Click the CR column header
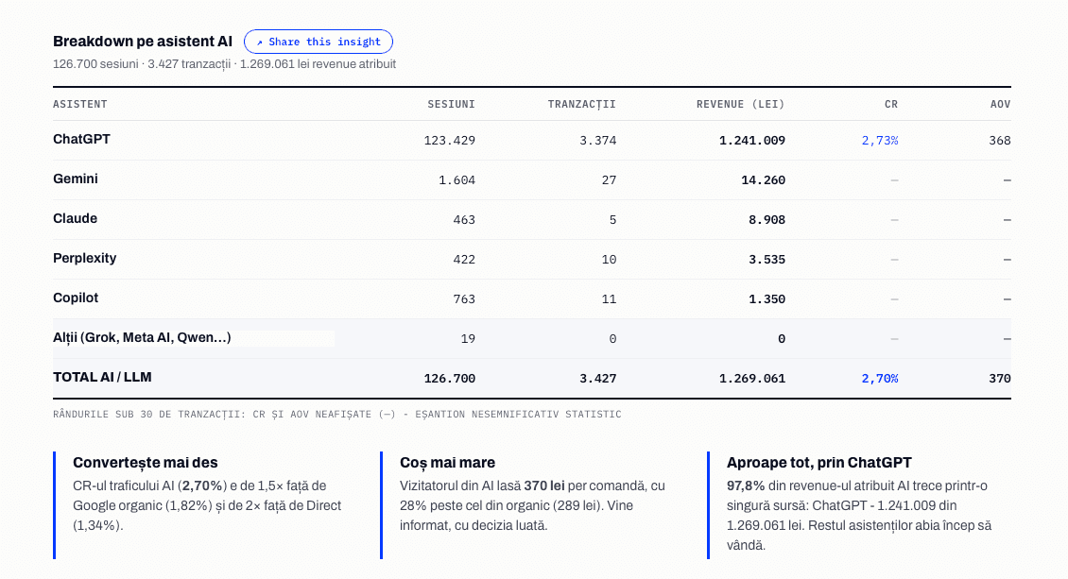This screenshot has height=579, width=1068. pyautogui.click(x=891, y=104)
